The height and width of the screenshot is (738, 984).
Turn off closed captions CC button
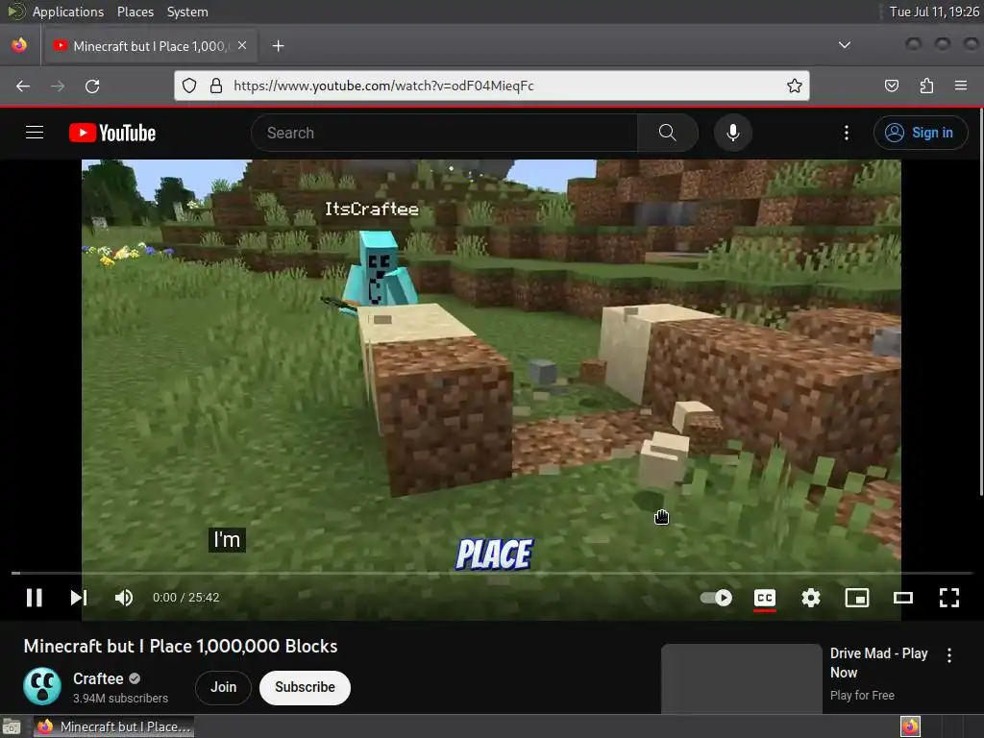(x=764, y=598)
